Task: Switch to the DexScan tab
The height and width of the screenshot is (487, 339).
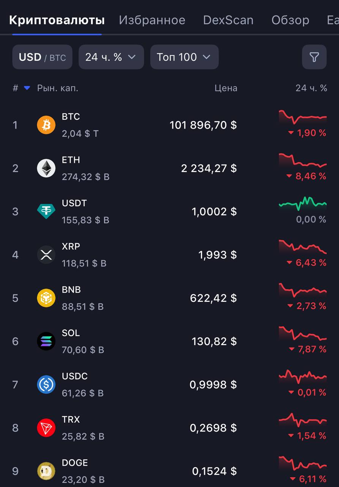Action: coord(228,20)
